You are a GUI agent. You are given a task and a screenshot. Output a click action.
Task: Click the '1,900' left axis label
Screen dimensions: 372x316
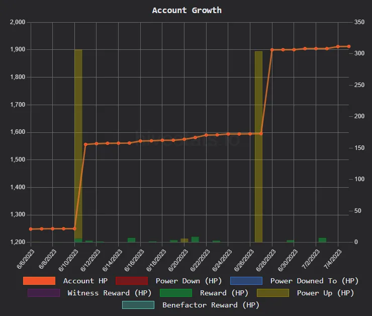coord(18,49)
